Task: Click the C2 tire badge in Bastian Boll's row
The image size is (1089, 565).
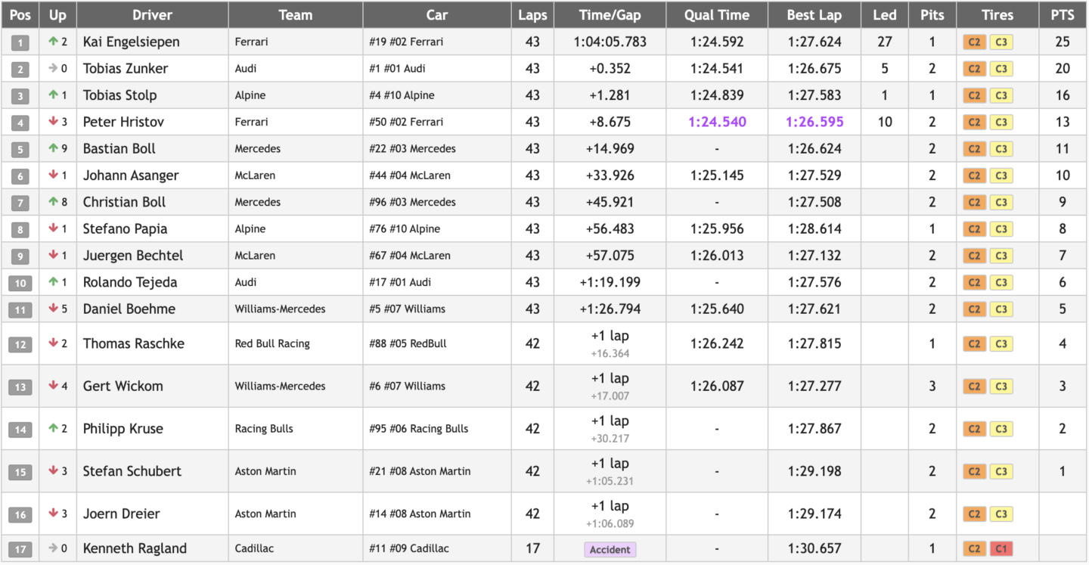Action: click(974, 149)
